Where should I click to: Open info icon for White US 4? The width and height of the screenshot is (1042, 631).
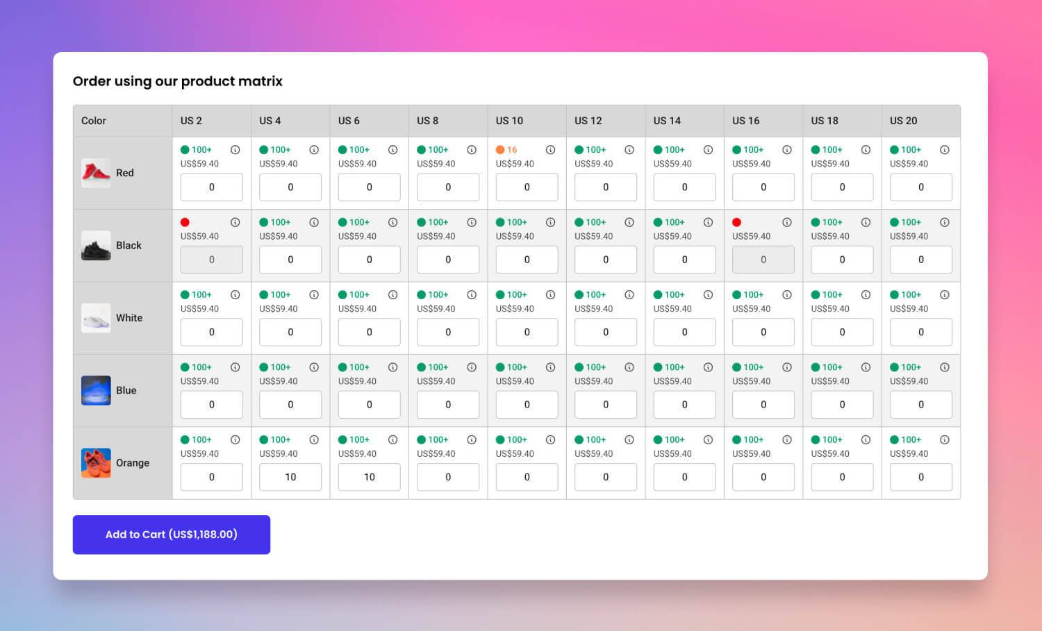(x=314, y=295)
